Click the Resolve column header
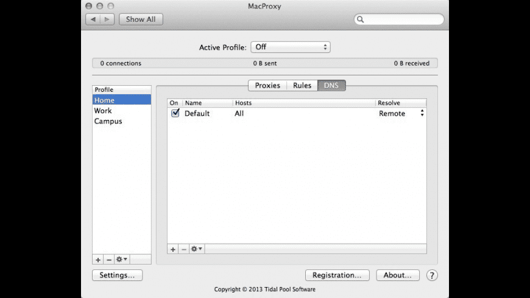Viewport: 530px width, 298px height. click(x=401, y=103)
